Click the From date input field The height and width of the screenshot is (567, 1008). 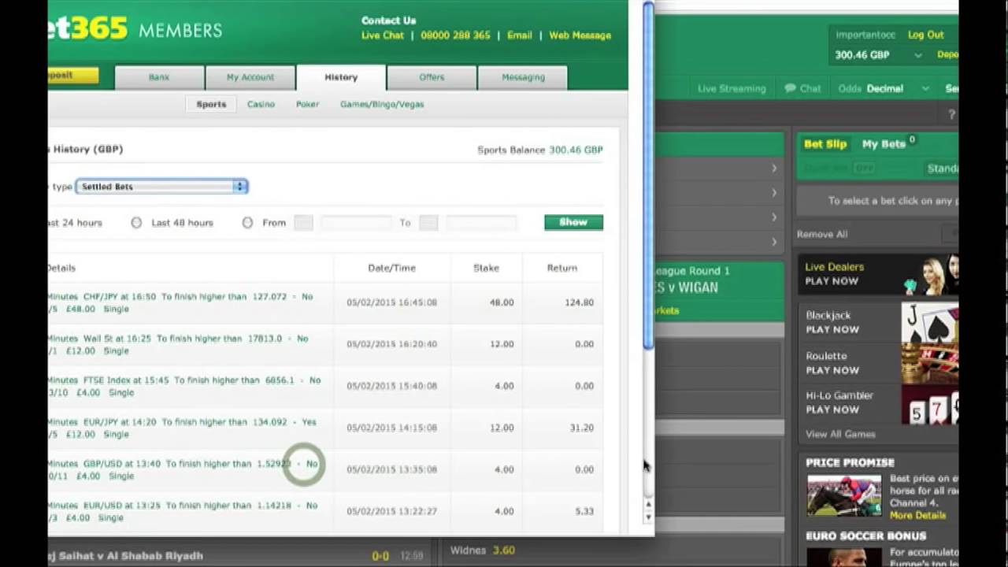click(x=356, y=223)
